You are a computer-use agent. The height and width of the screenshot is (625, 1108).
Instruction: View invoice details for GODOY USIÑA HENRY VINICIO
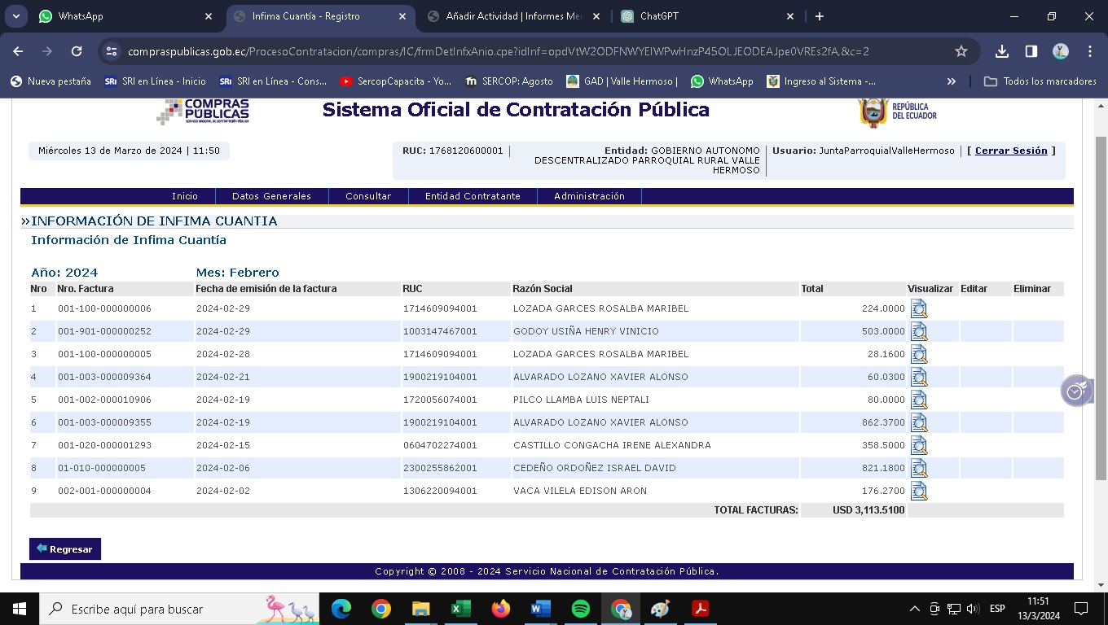coord(919,331)
